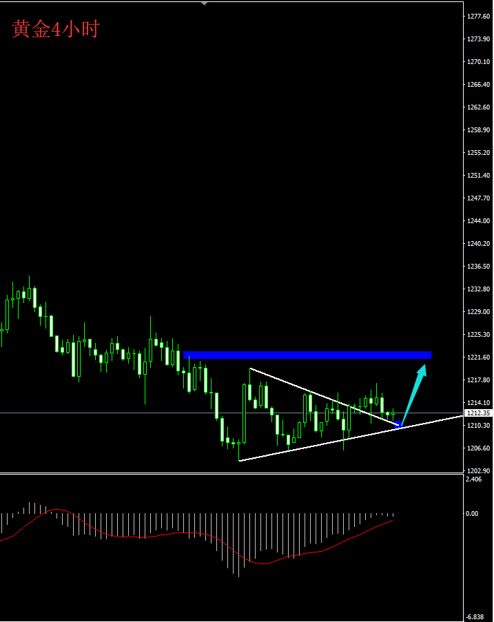The width and height of the screenshot is (494, 622).
Task: Click the MACD scale value 2.406
Action: 474,479
